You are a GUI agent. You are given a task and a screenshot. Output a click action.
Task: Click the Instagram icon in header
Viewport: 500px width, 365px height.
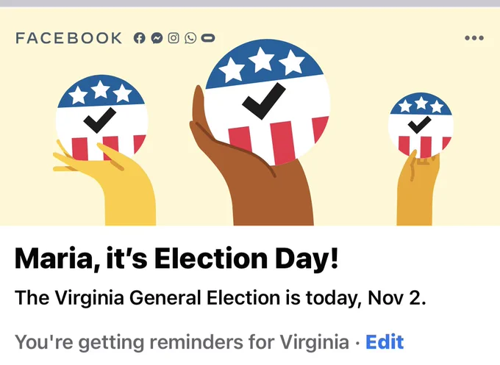point(174,38)
